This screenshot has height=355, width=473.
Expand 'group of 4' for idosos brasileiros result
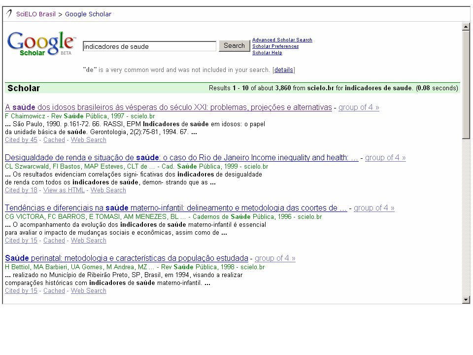tap(359, 107)
